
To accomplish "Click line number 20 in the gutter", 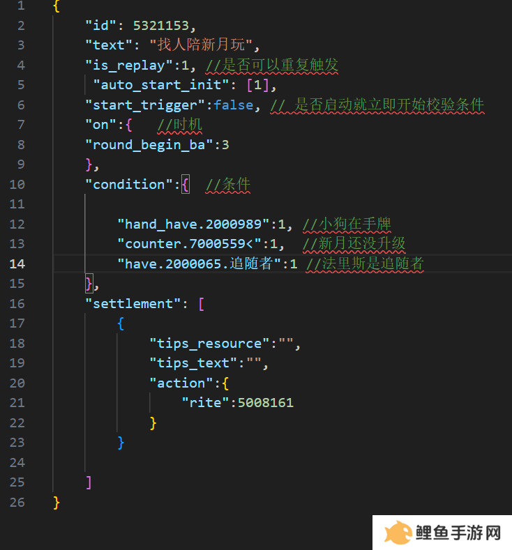I will point(17,383).
